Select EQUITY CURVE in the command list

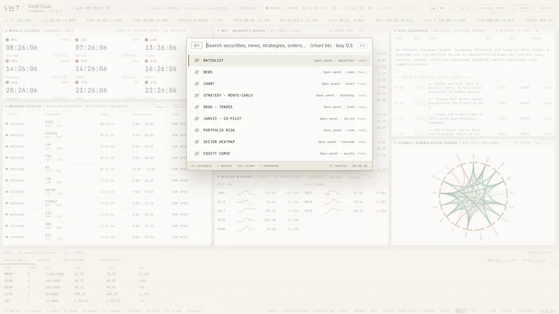click(x=279, y=154)
